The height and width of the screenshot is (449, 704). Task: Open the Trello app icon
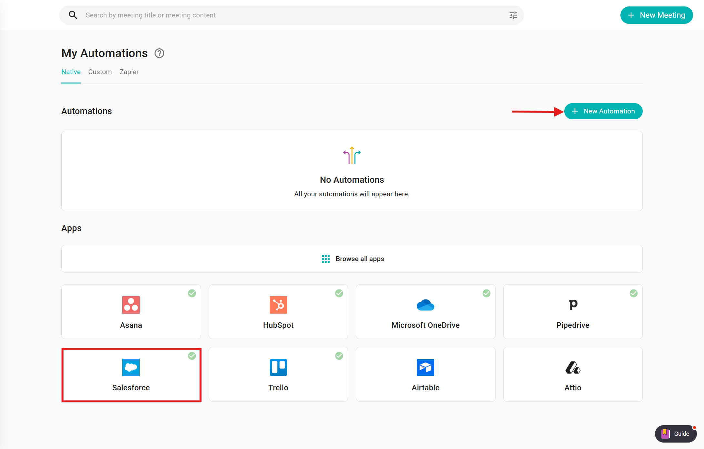(278, 367)
